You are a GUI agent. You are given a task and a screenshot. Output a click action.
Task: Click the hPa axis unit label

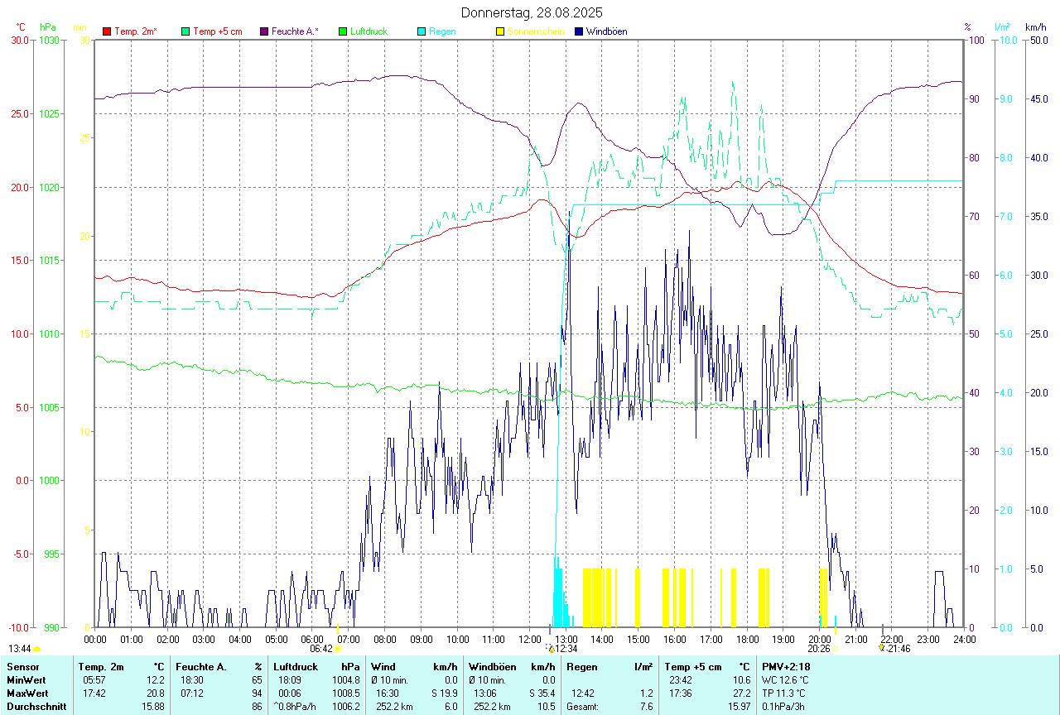[49, 27]
